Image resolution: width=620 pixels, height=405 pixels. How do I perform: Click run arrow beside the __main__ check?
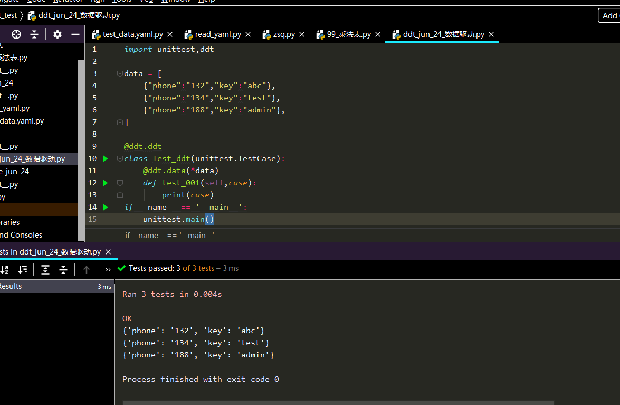click(x=106, y=207)
